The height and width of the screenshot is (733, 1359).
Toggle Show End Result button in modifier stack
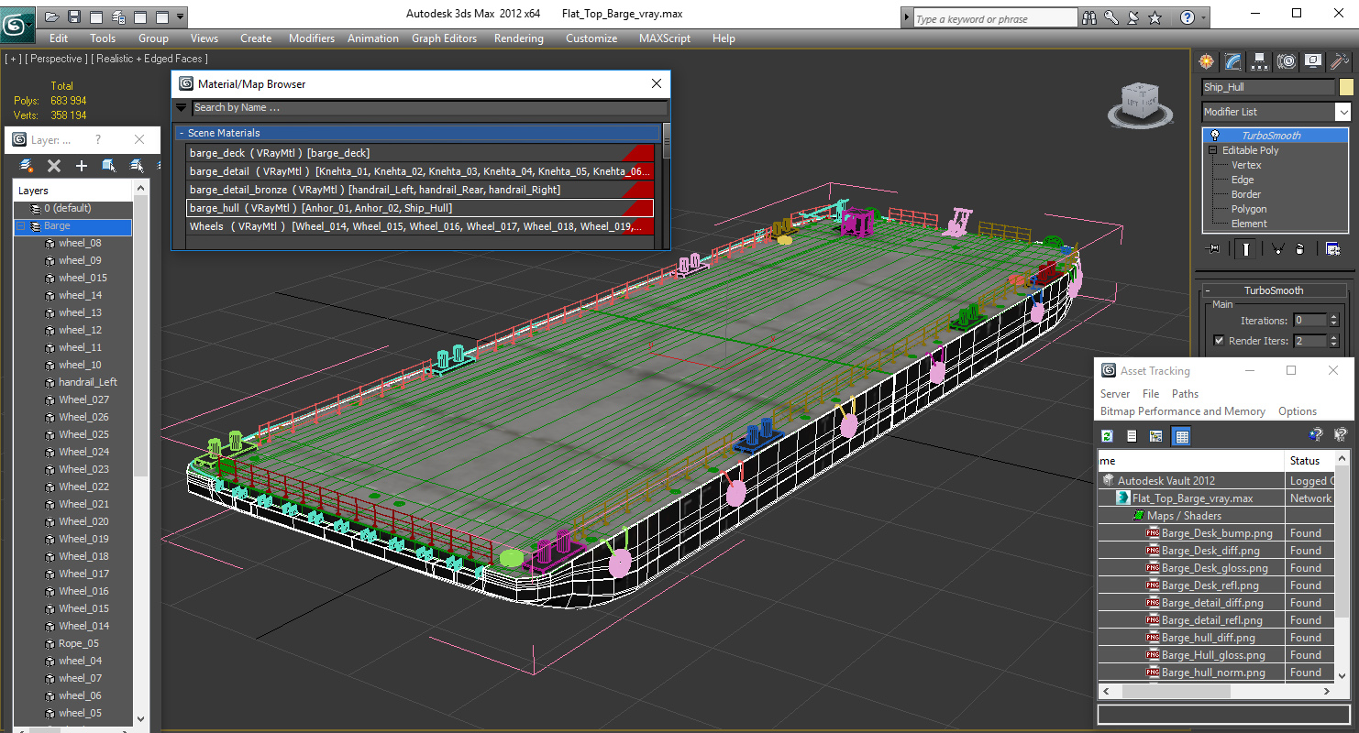click(x=1245, y=248)
